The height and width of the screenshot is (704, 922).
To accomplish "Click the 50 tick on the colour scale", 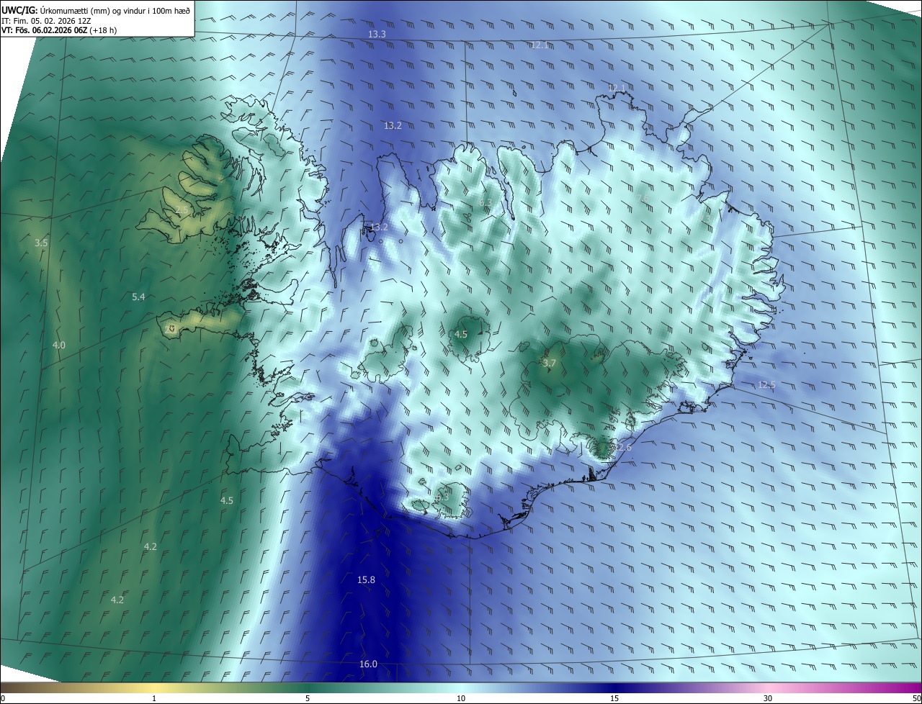I will [916, 699].
